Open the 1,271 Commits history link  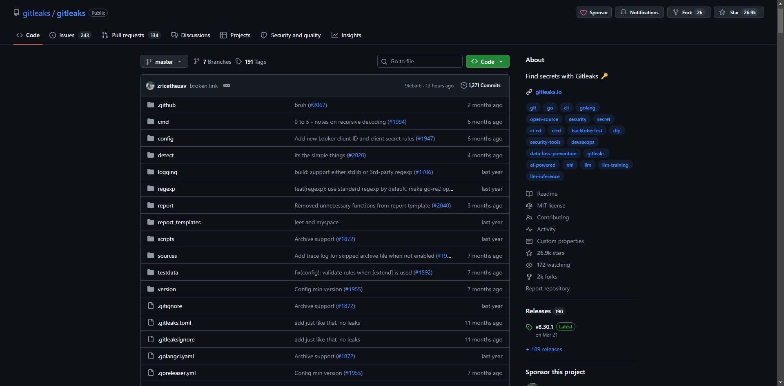pyautogui.click(x=480, y=85)
